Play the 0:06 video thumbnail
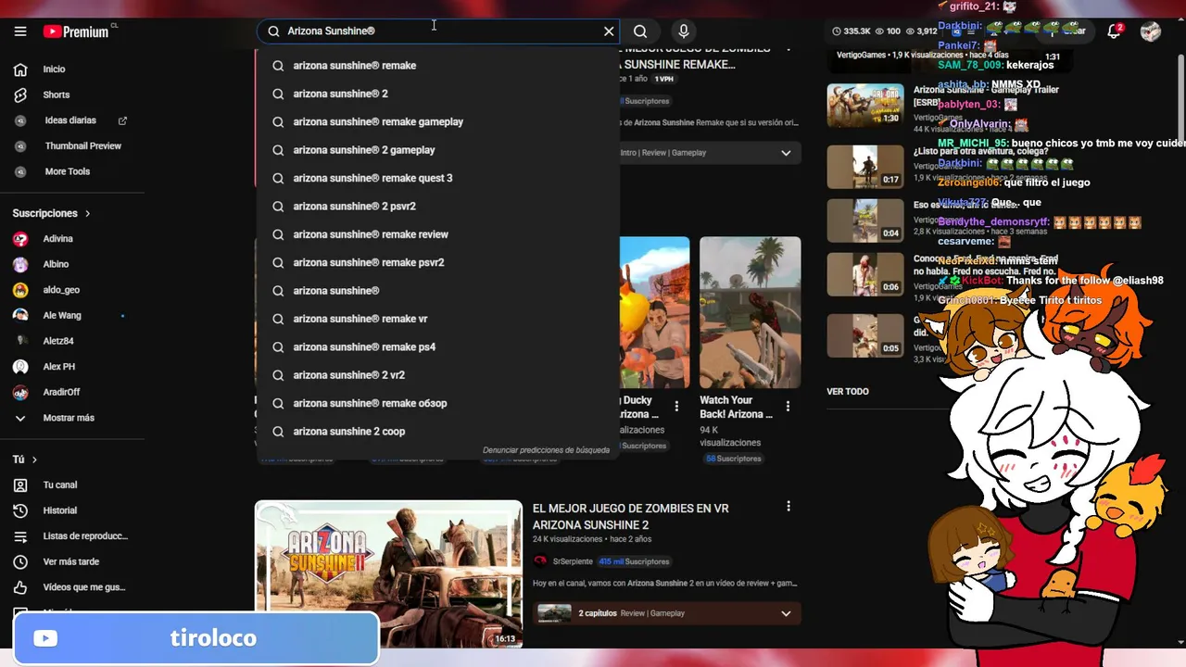Image resolution: width=1186 pixels, height=667 pixels. (865, 274)
